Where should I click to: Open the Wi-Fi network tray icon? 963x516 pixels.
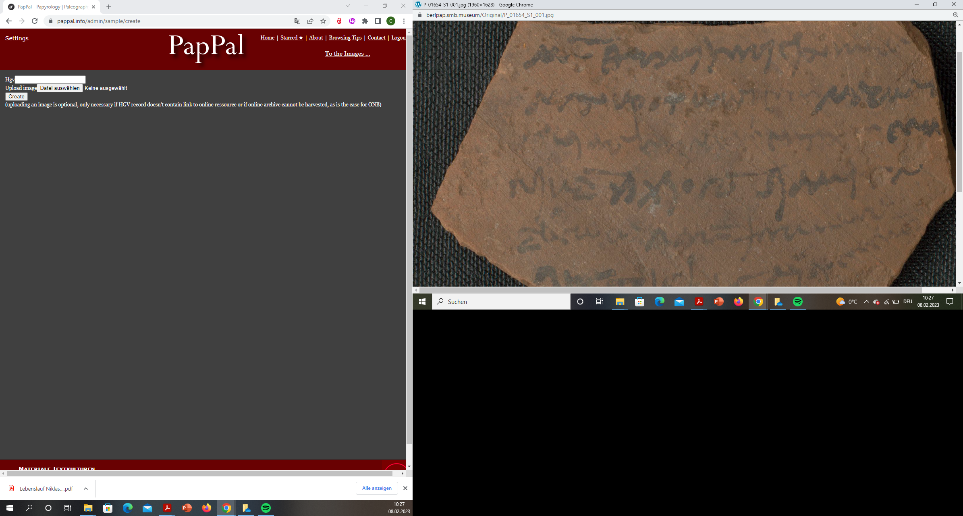[886, 302]
